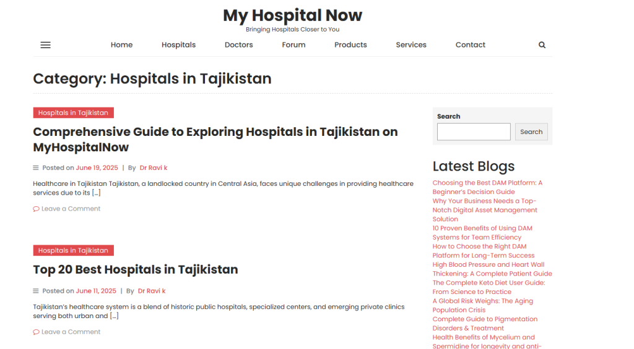The image size is (634, 349).
Task: Click first Hospitals in Tajikistan red tag
Action: pyautogui.click(x=73, y=112)
